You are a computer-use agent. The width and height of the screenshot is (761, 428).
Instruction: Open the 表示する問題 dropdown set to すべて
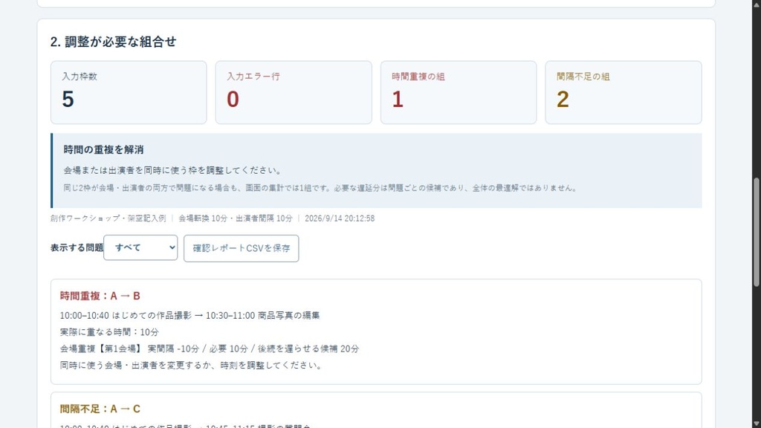[x=140, y=247]
